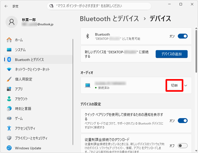
Task: Open the user profile avatar
Action: click(x=11, y=22)
